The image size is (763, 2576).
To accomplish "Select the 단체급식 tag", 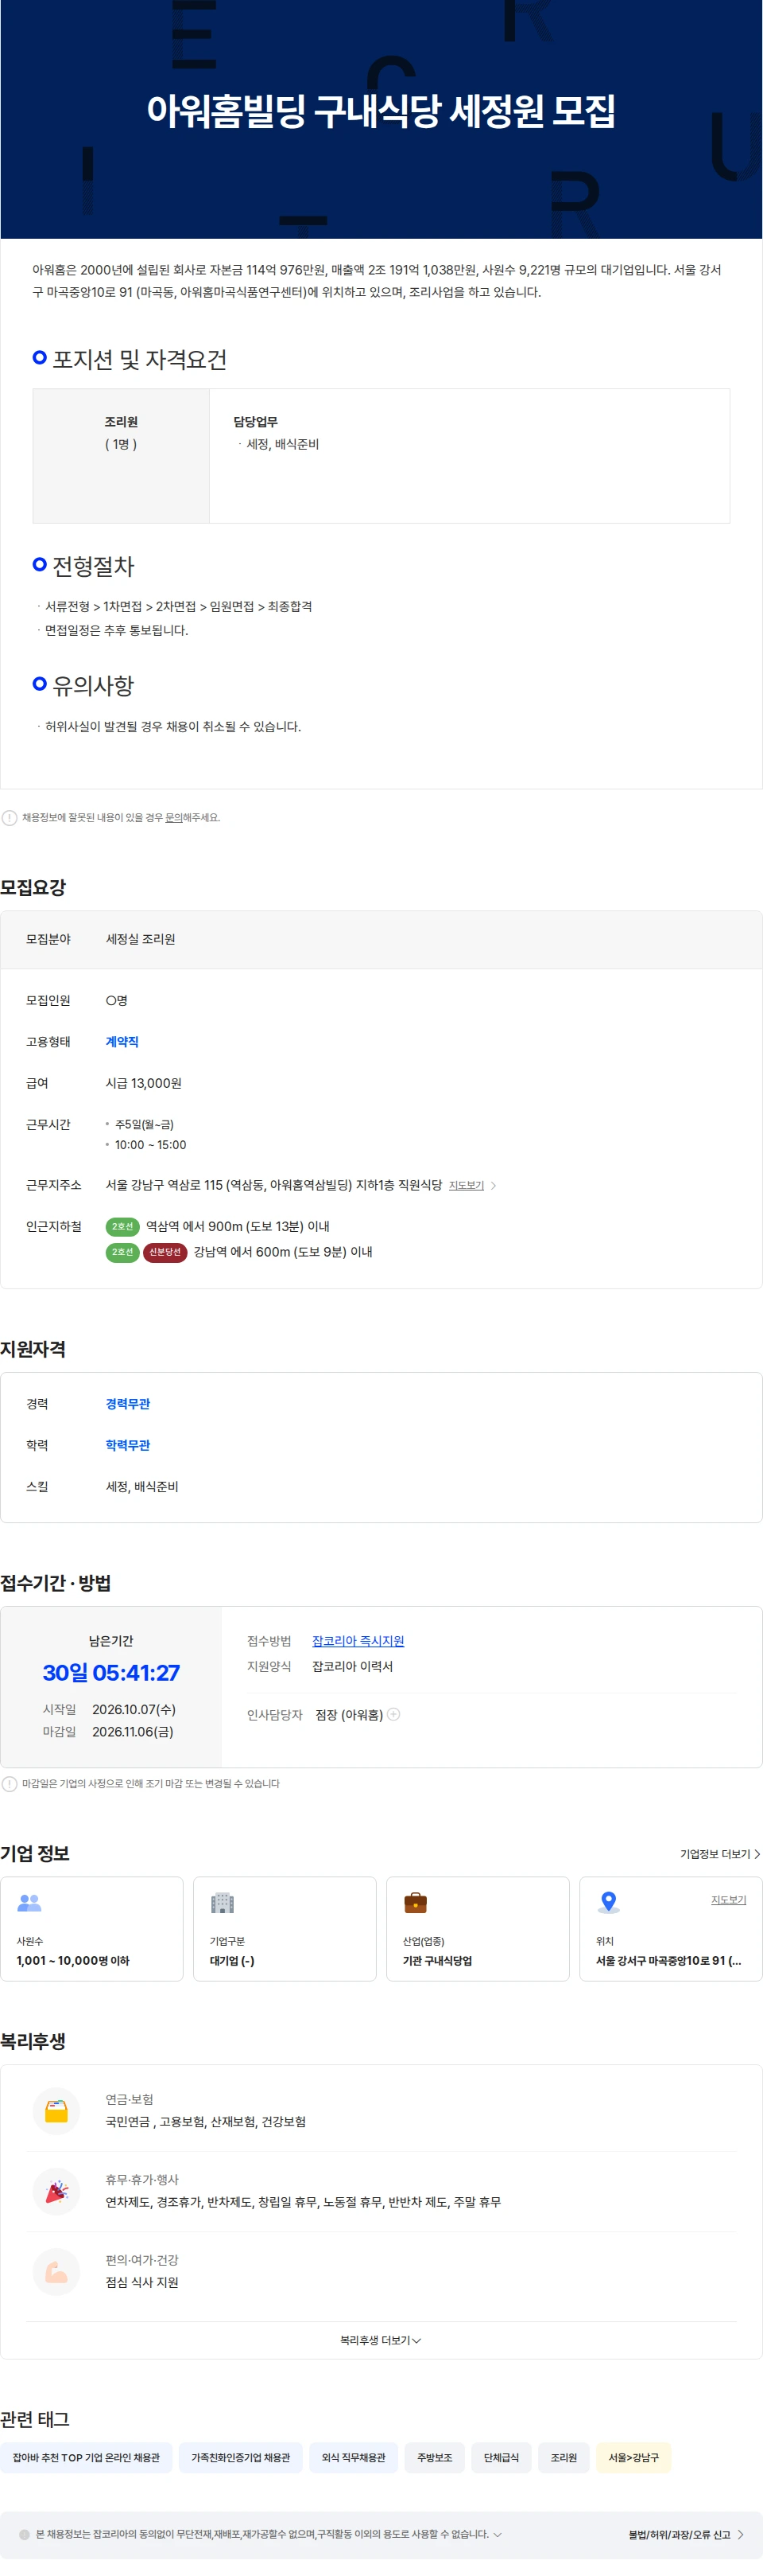I will [x=502, y=2457].
